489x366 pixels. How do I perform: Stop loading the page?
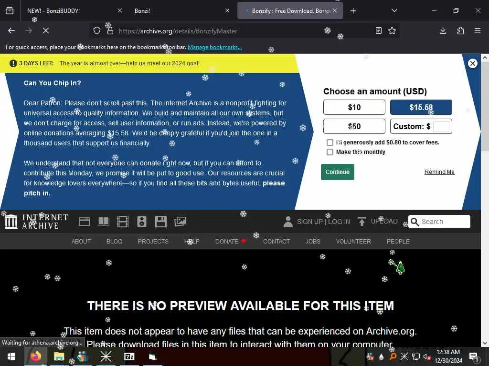pyautogui.click(x=46, y=30)
